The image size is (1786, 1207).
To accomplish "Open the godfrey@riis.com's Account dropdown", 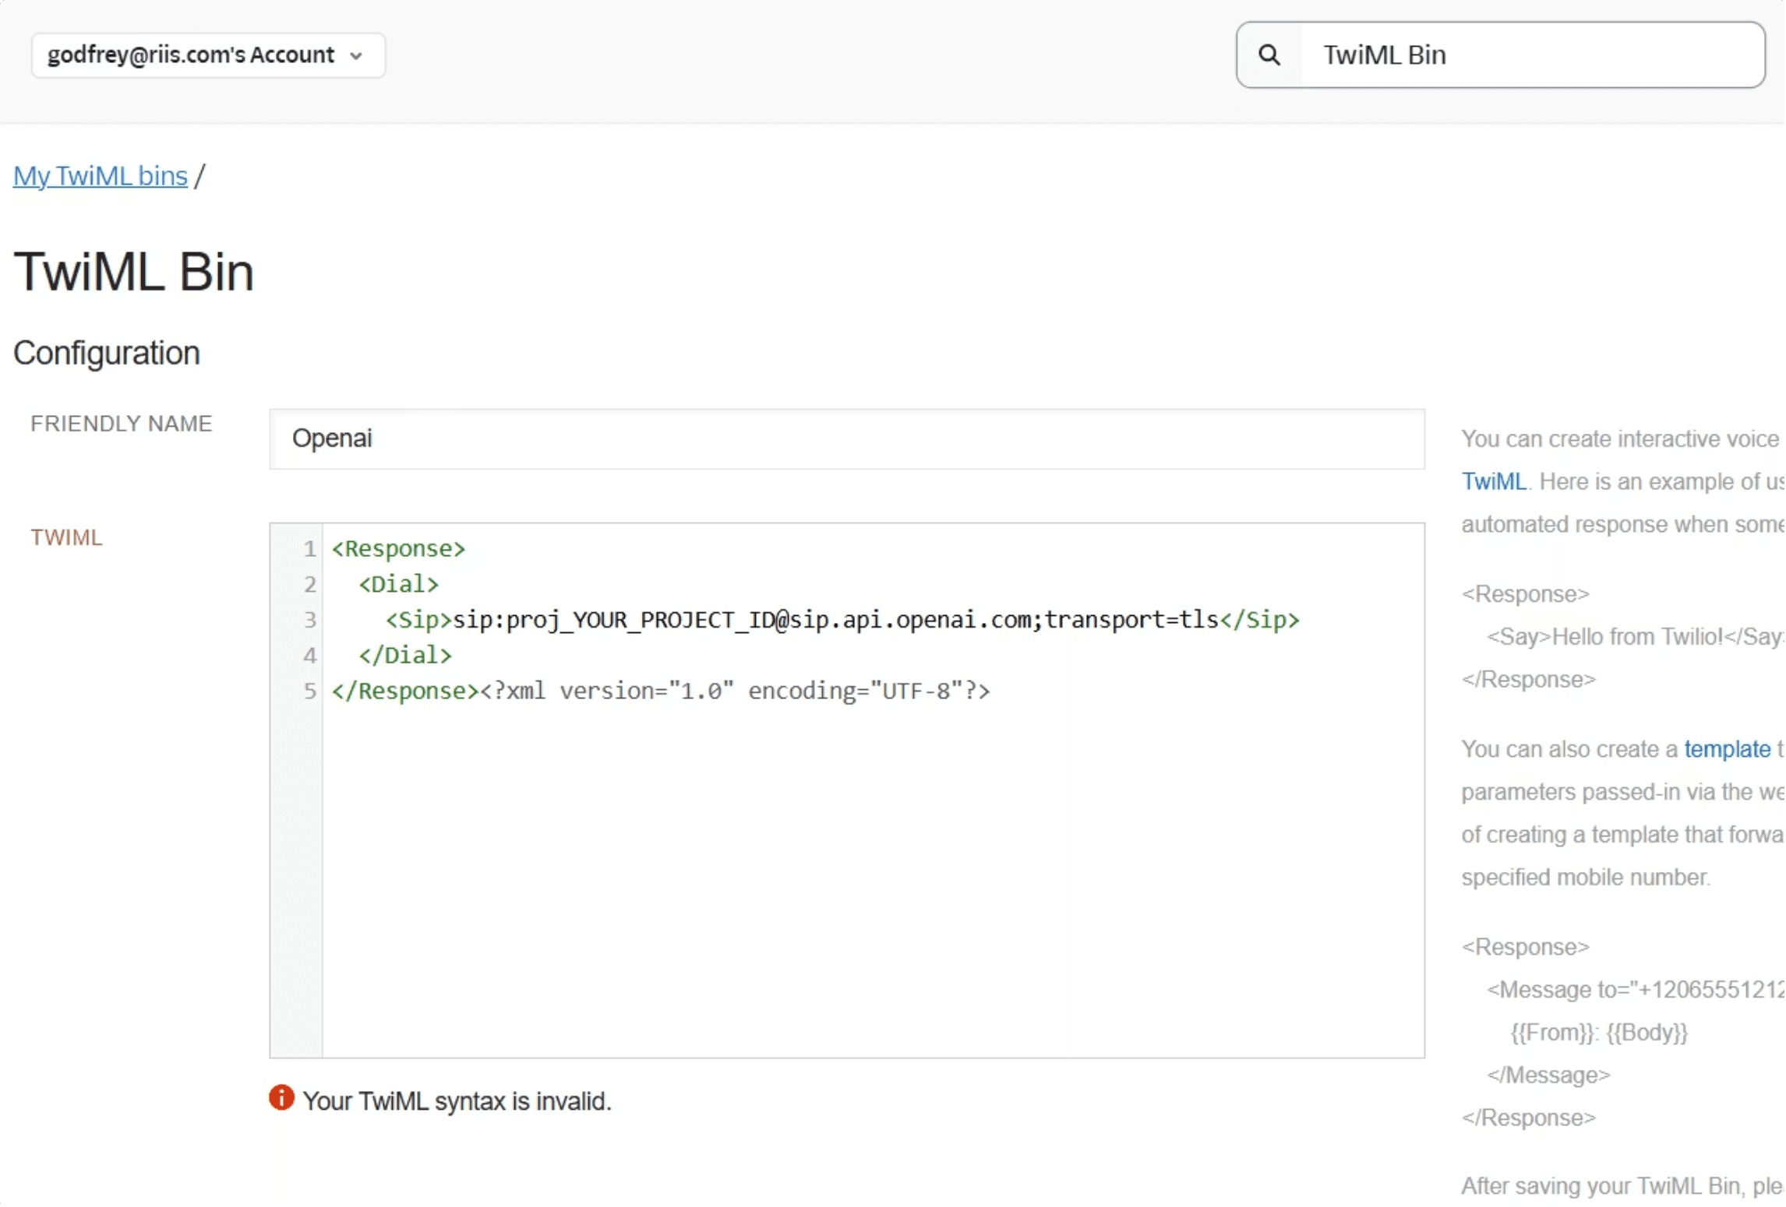I will [x=208, y=55].
